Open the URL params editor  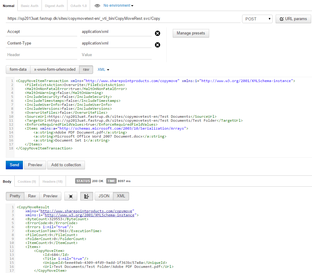point(293,19)
